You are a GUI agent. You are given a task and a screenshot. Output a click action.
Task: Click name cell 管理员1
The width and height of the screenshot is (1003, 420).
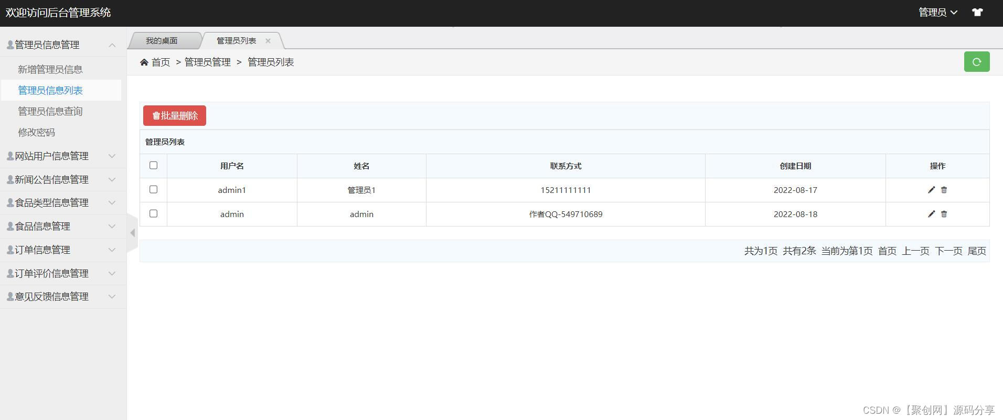[x=361, y=190]
